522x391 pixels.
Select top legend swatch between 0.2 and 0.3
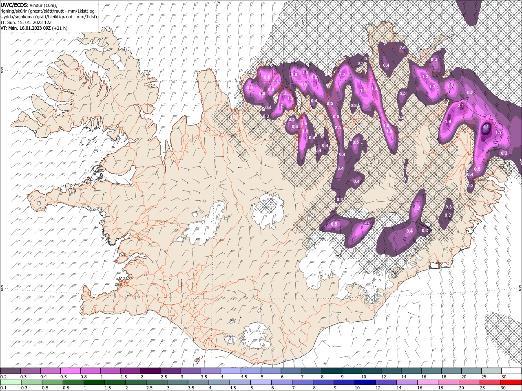10,371
